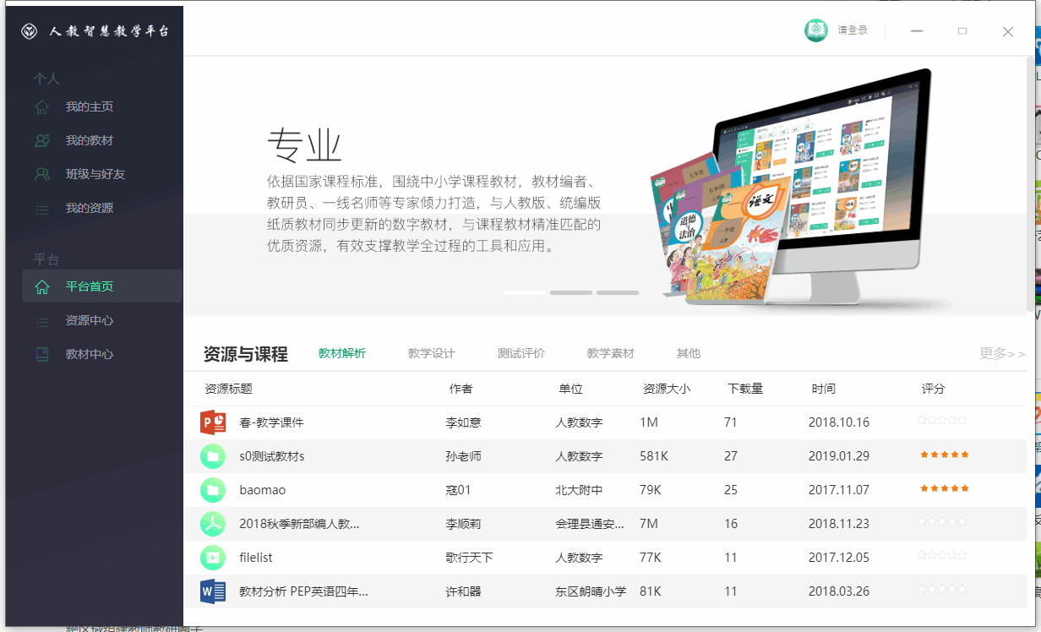Click the green user avatar icon
The height and width of the screenshot is (632, 1041).
816,30
